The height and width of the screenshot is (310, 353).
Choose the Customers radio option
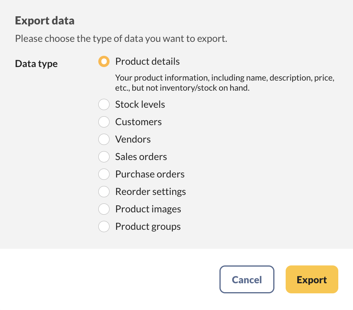104,122
